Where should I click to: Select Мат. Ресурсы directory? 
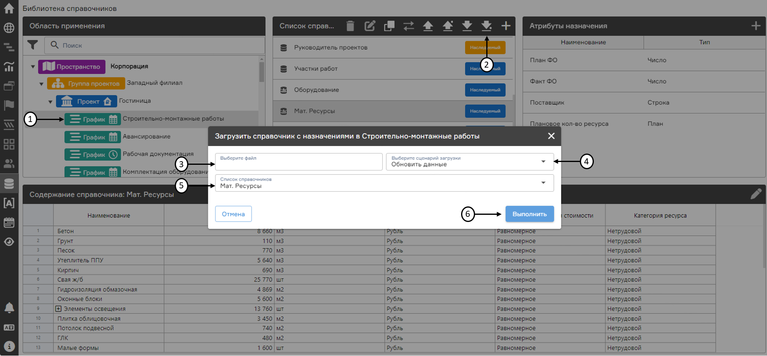(x=314, y=111)
